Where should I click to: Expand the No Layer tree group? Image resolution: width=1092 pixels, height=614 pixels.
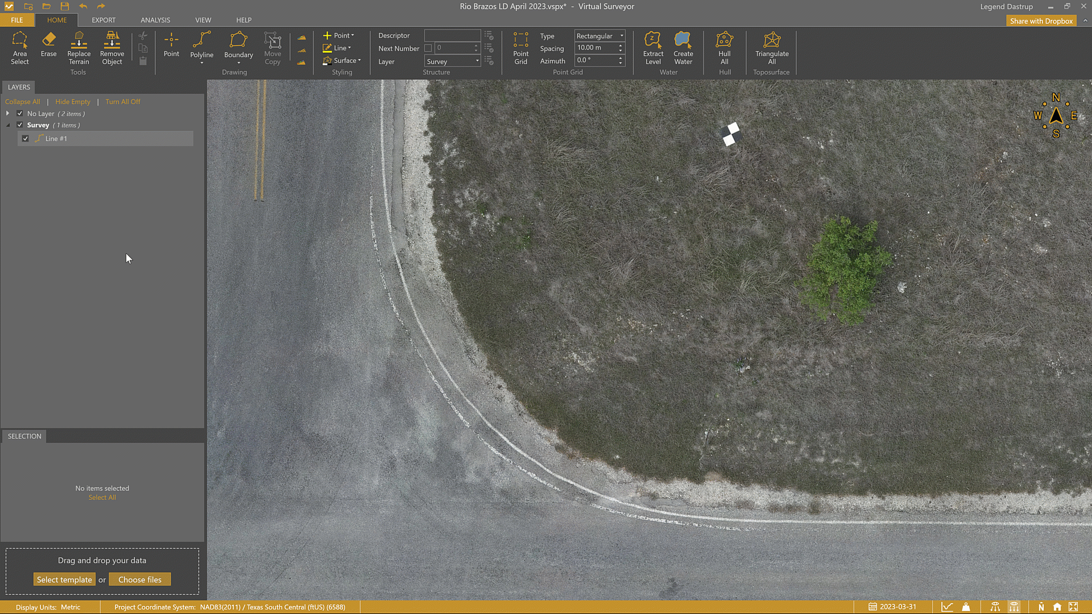8,114
